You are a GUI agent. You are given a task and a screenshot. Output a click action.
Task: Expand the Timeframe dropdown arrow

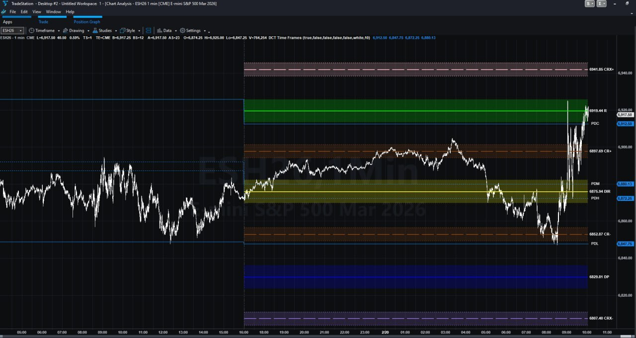[59, 31]
